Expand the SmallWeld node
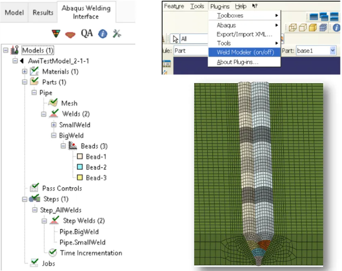The height and width of the screenshot is (271, 342). tap(54, 125)
